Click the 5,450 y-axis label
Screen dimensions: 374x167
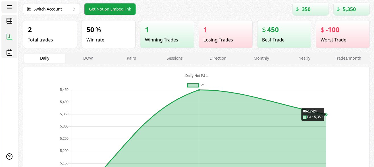(x=64, y=90)
